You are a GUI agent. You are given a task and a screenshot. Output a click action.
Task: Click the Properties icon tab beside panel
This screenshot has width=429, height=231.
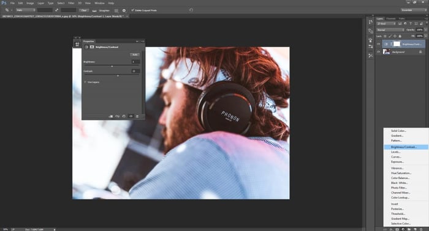77,44
